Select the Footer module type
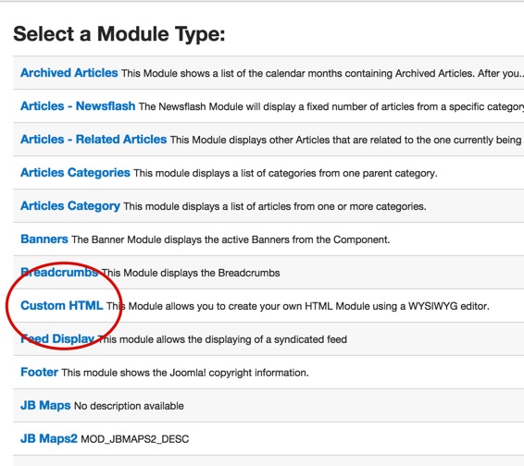 [x=40, y=372]
